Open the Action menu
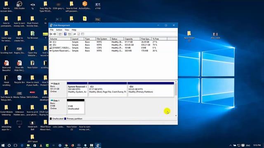The image size is (264, 148). 59,30
